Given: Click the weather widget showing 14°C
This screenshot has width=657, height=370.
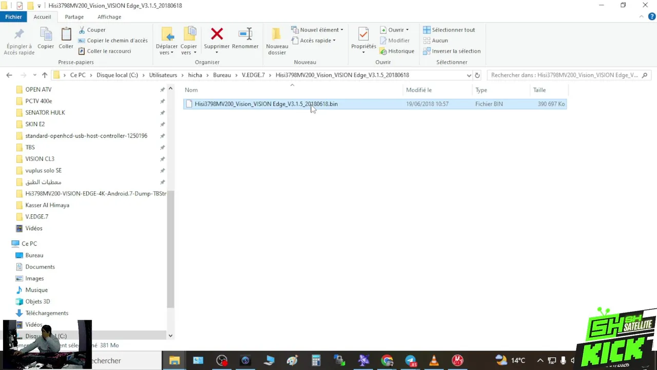Looking at the screenshot, I should coord(510,361).
